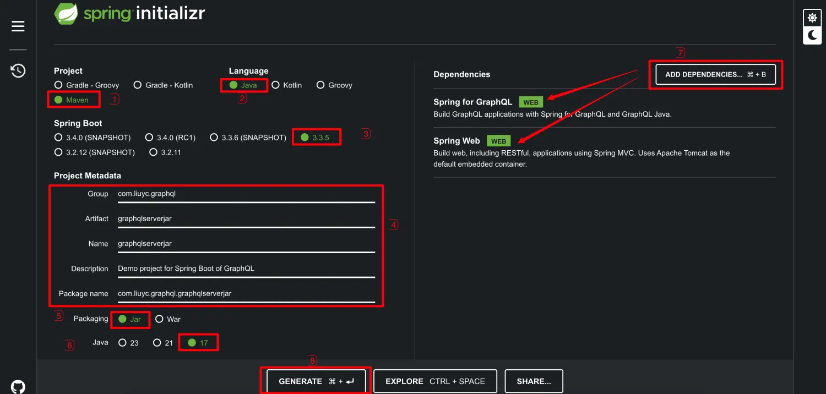Click the Dependencies heading
The height and width of the screenshot is (394, 826).
click(x=461, y=74)
